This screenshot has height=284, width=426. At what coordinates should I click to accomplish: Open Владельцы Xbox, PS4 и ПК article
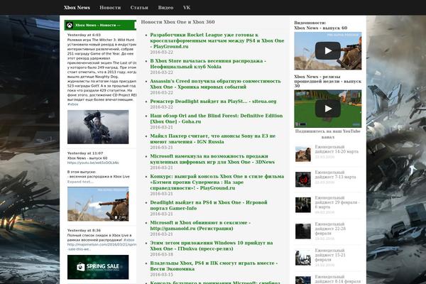click(x=214, y=266)
